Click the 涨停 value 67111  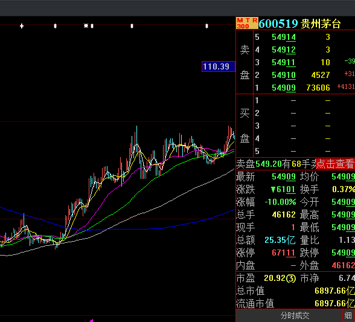[x=284, y=253]
